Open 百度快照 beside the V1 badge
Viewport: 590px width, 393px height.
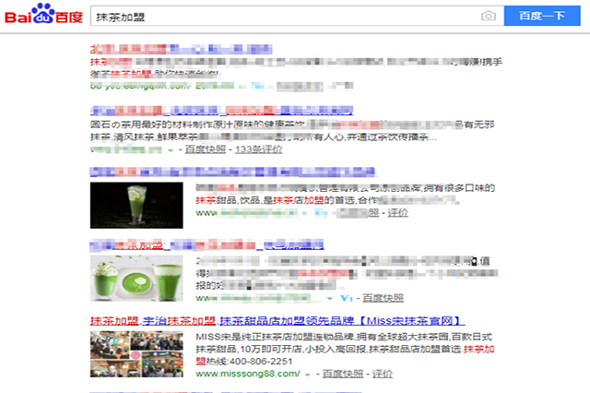coord(383,298)
